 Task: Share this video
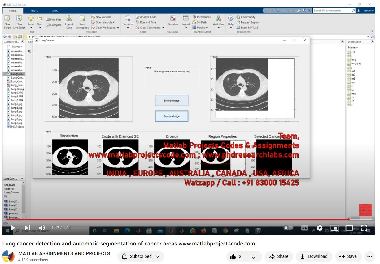point(278,256)
